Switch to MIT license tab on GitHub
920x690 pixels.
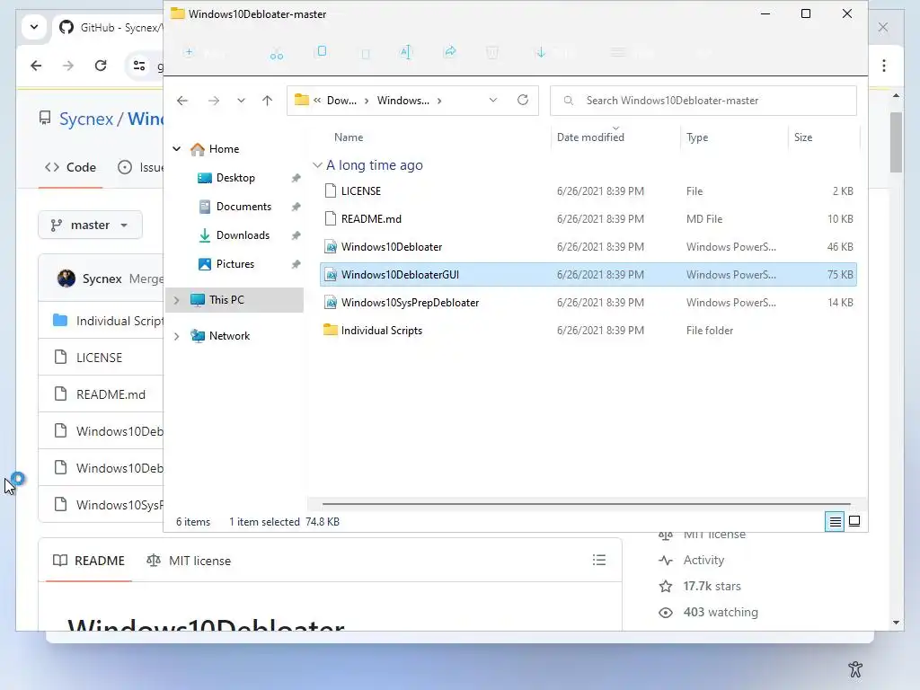(189, 561)
